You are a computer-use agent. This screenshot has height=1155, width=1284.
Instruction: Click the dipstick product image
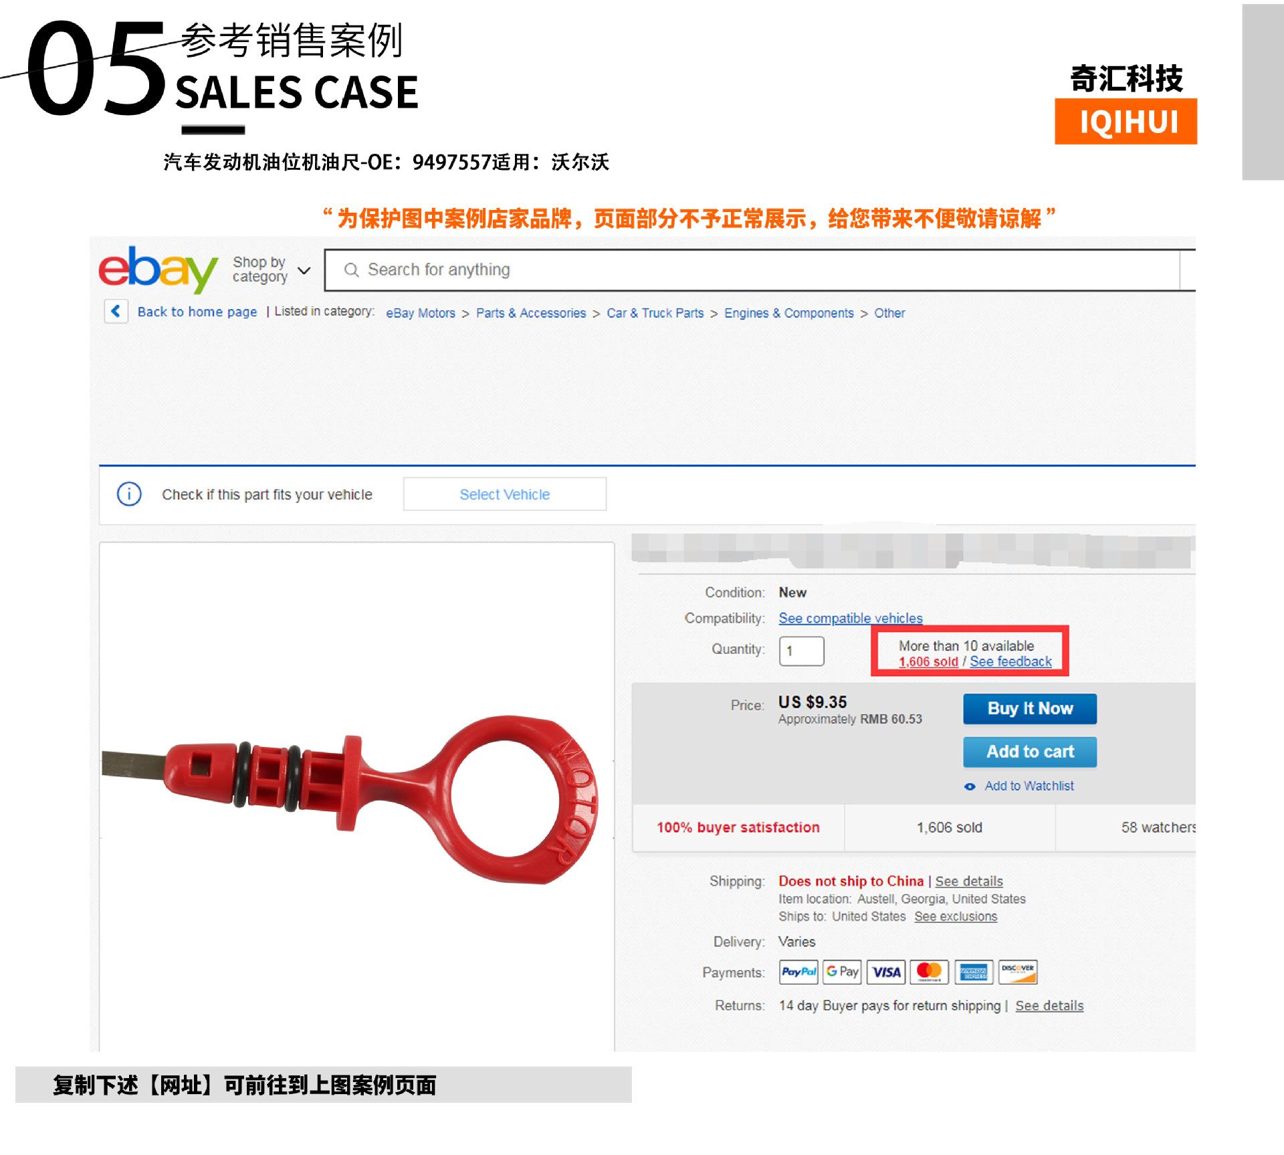point(356,797)
